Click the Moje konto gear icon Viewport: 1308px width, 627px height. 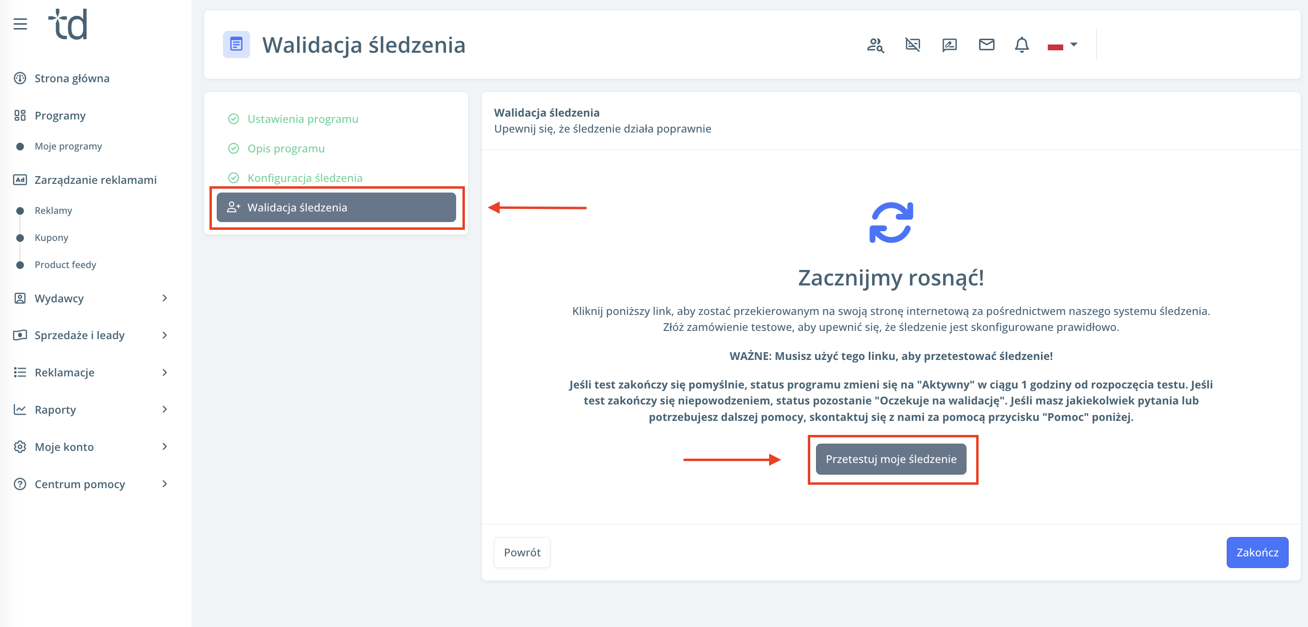[x=20, y=447]
